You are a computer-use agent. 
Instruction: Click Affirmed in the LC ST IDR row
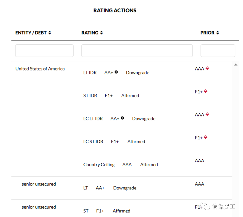tap(136, 141)
